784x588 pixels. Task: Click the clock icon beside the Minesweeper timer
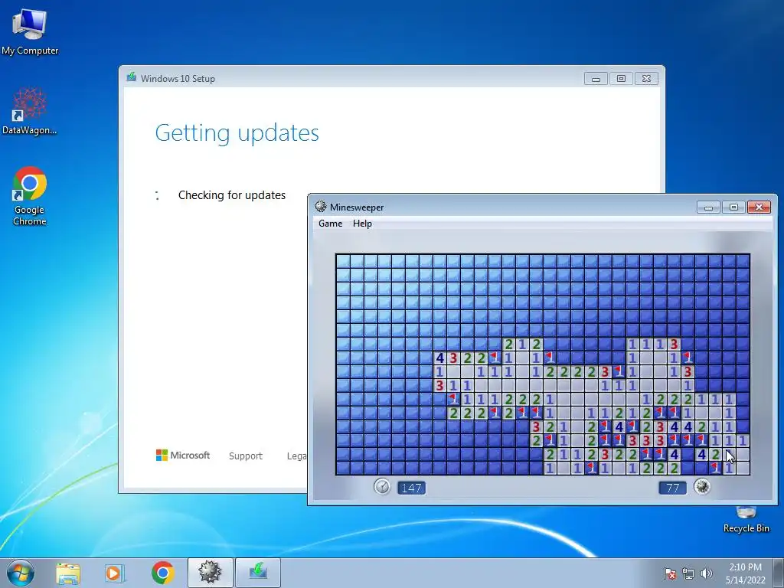pyautogui.click(x=382, y=487)
